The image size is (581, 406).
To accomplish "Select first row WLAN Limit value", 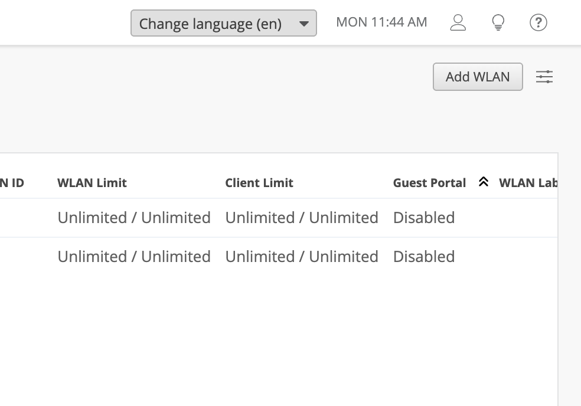I will (x=134, y=217).
